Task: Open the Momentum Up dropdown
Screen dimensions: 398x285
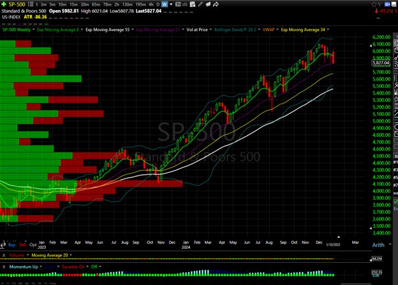Action: pyautogui.click(x=41, y=267)
